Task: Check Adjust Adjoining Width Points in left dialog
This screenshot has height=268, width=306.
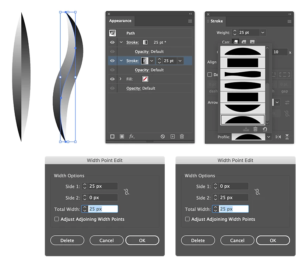Action: [x=57, y=219]
